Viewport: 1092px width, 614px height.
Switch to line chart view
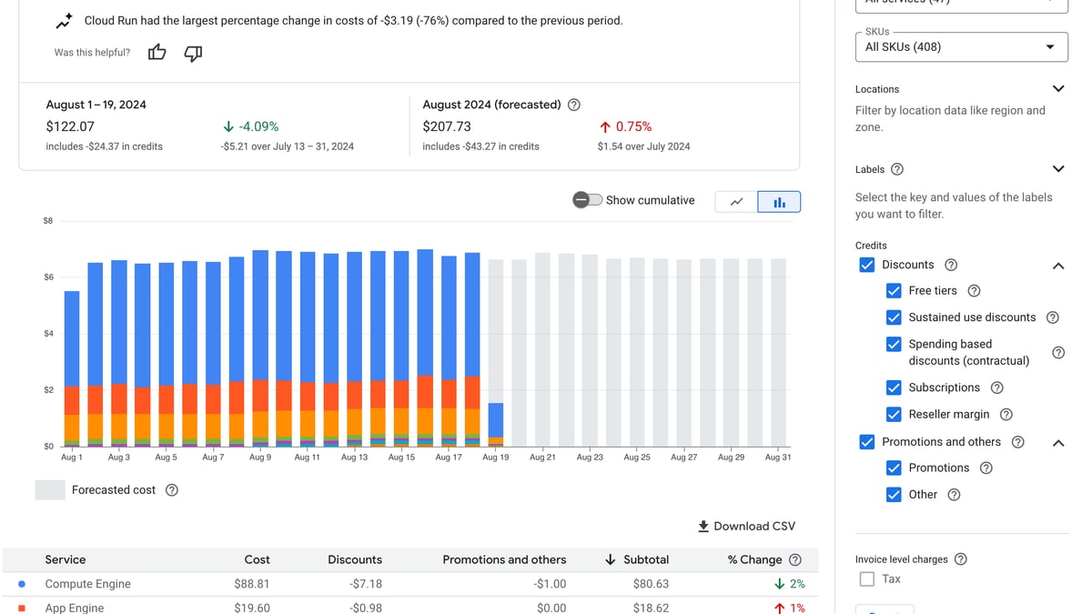point(737,202)
